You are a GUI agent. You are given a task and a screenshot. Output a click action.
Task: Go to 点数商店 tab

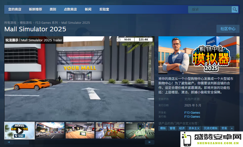point(70,9)
